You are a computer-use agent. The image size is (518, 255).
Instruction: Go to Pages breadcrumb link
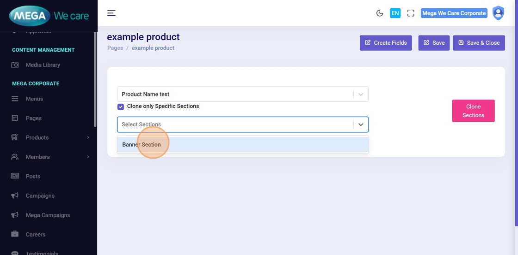click(115, 48)
